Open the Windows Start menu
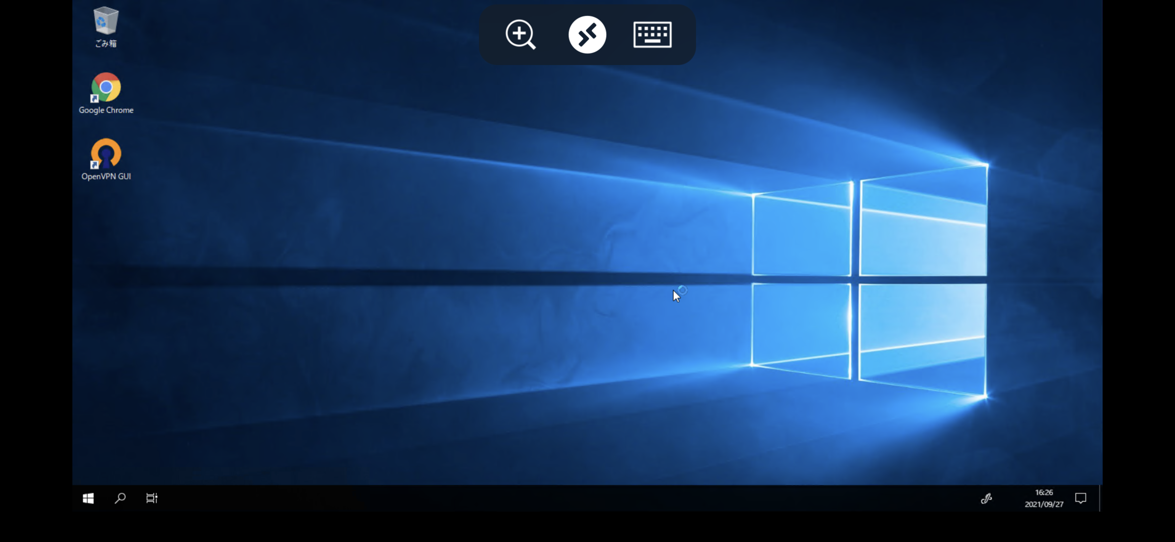 coord(88,498)
